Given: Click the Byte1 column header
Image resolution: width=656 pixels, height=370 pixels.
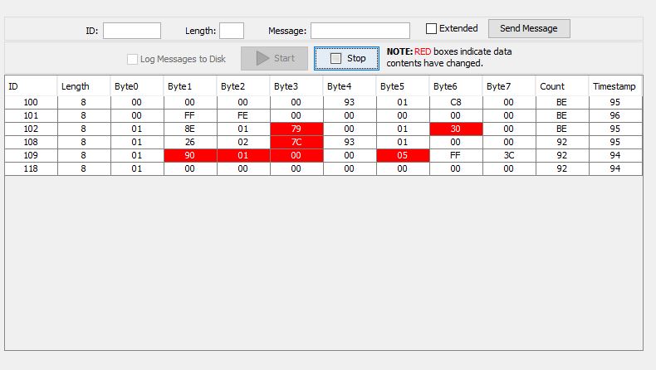Looking at the screenshot, I should [x=190, y=86].
